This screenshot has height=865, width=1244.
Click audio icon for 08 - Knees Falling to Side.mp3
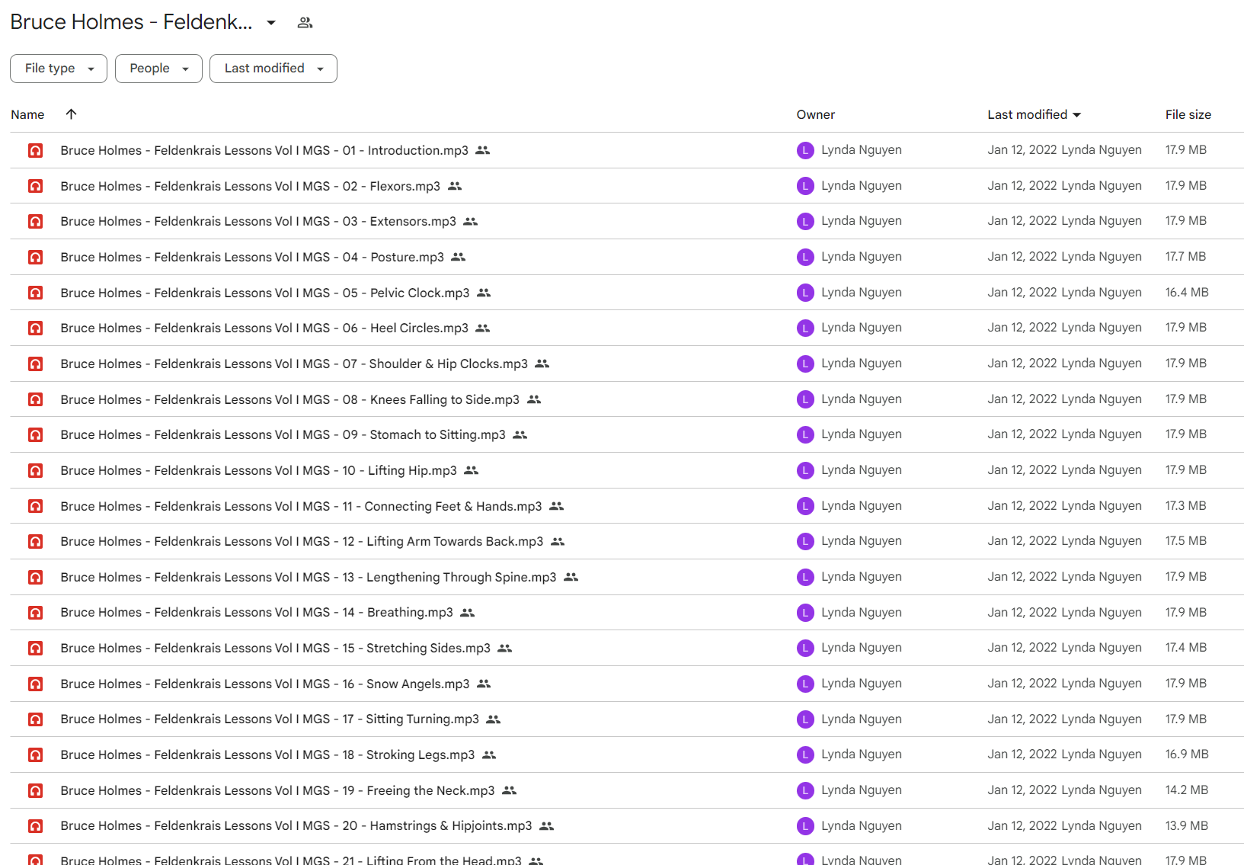click(35, 399)
